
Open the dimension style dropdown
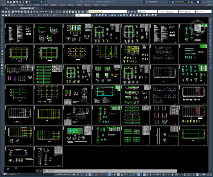tap(83, 15)
